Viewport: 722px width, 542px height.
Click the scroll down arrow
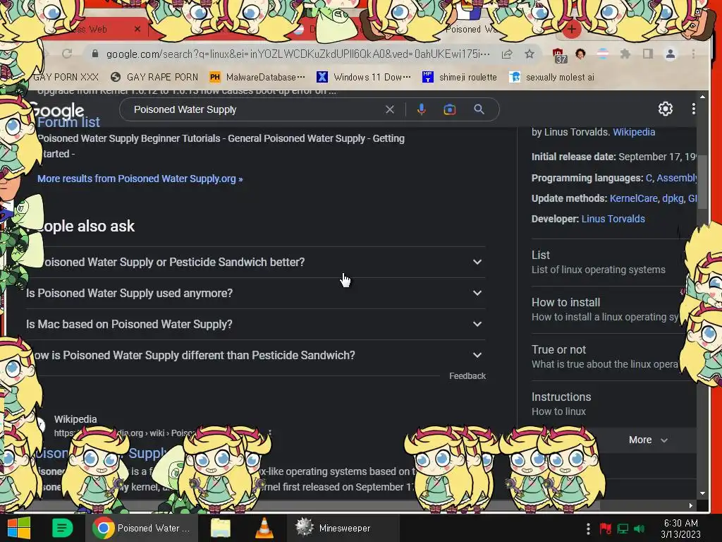(702, 493)
